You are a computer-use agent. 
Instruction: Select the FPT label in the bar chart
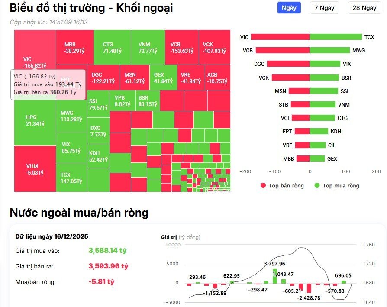point(286,132)
